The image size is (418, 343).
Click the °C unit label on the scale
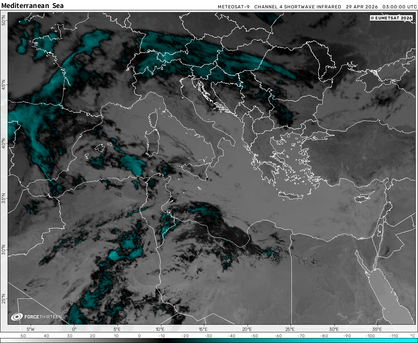[412, 336]
